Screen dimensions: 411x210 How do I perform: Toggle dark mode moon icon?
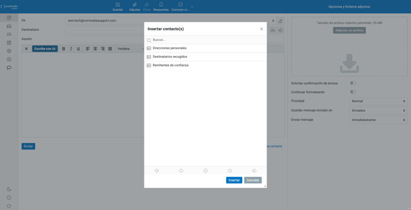point(9,189)
